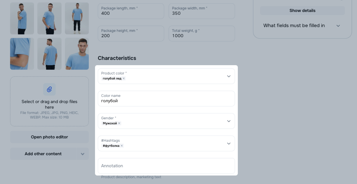The height and width of the screenshot is (184, 357).
Task: Open the Gender dropdown chevron
Action: tap(228, 121)
